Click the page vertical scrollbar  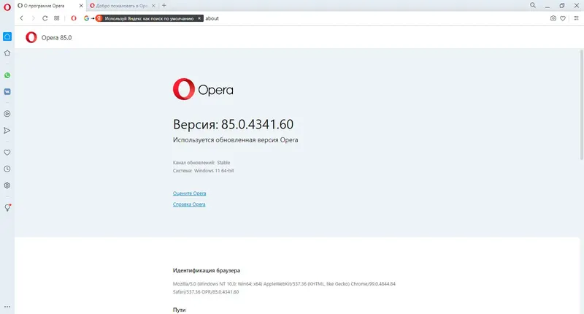click(x=581, y=104)
